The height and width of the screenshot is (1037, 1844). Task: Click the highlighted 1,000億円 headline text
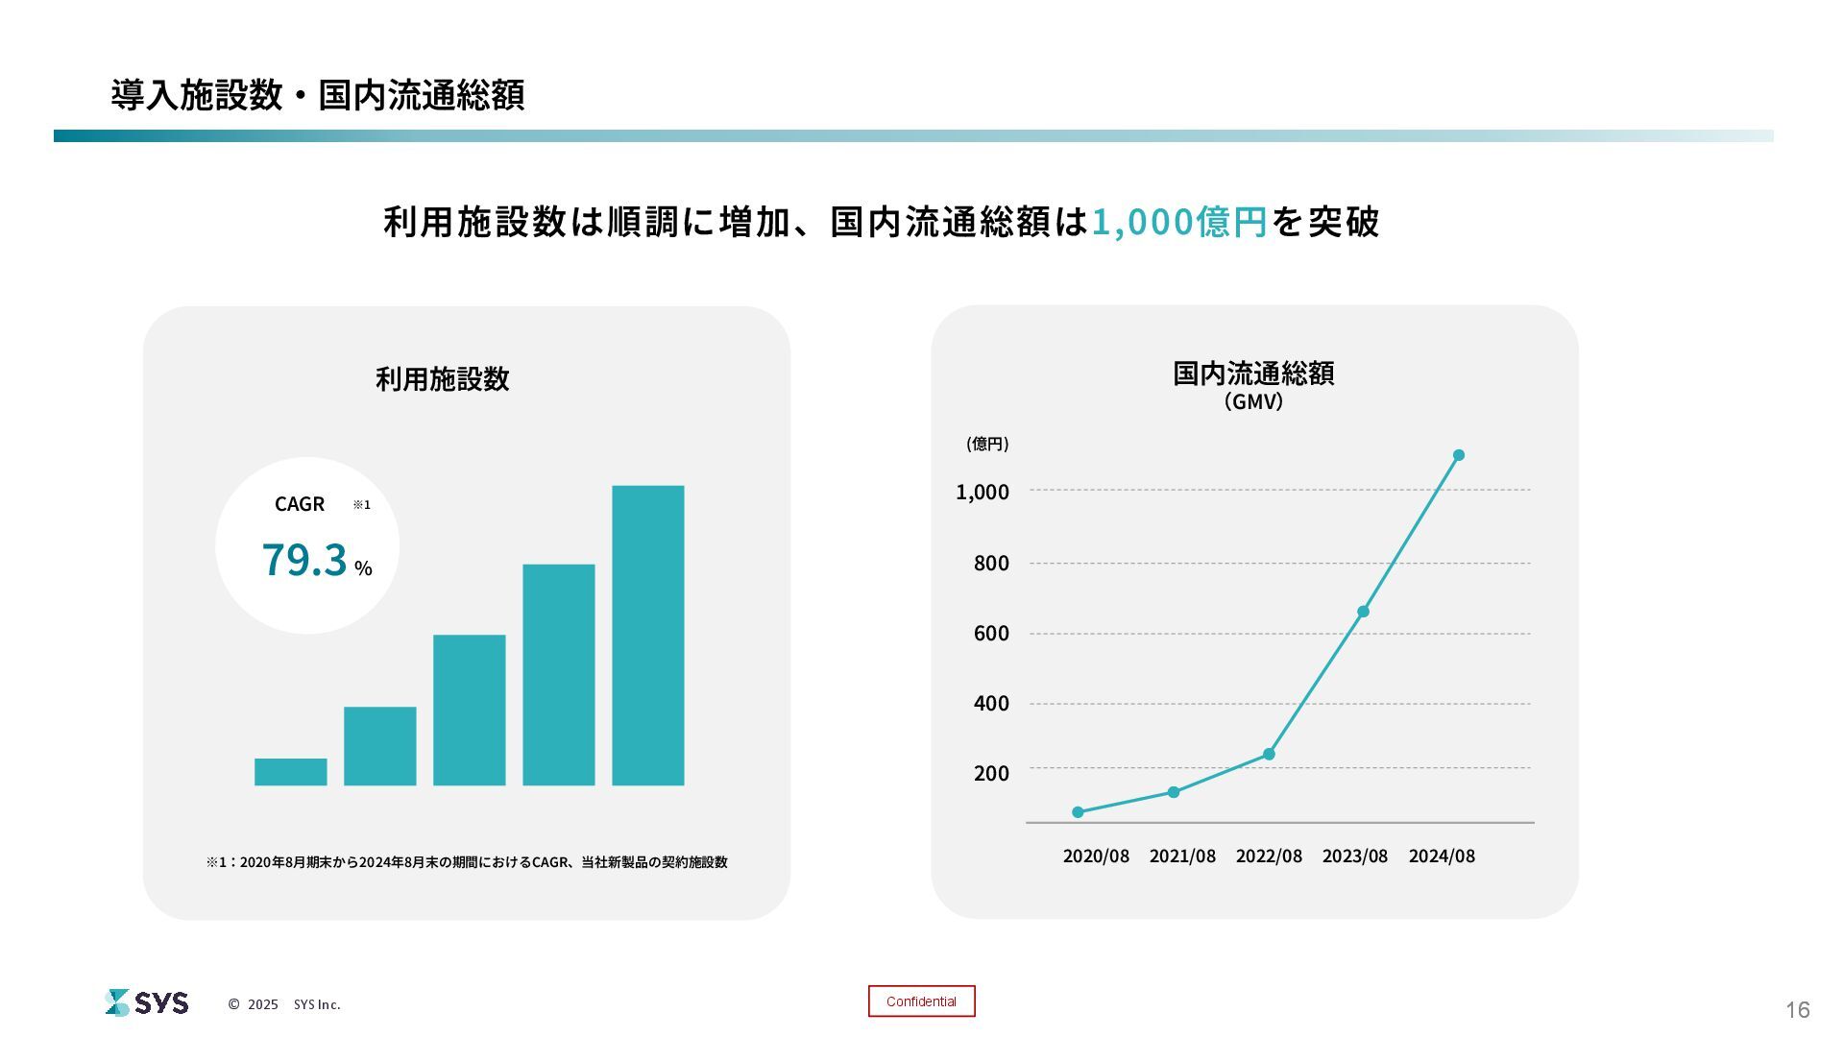coord(1179,222)
